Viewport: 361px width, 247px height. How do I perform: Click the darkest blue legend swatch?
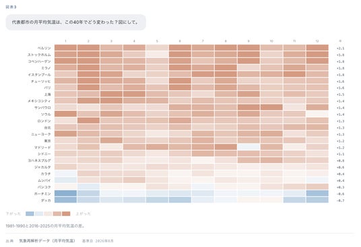tap(30, 213)
